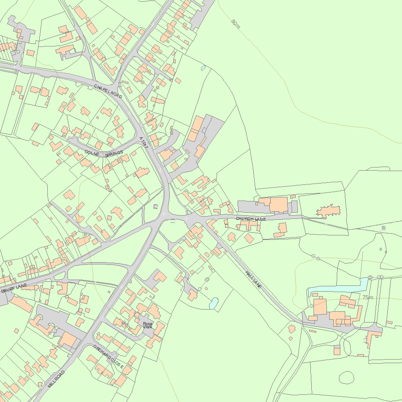This screenshot has width=402, height=402.
Task: Click the COLNE SPRINGS street label
Action: click(x=104, y=153)
